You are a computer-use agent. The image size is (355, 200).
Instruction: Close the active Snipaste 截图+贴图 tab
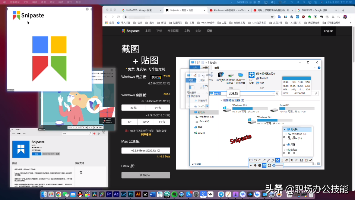(205, 10)
